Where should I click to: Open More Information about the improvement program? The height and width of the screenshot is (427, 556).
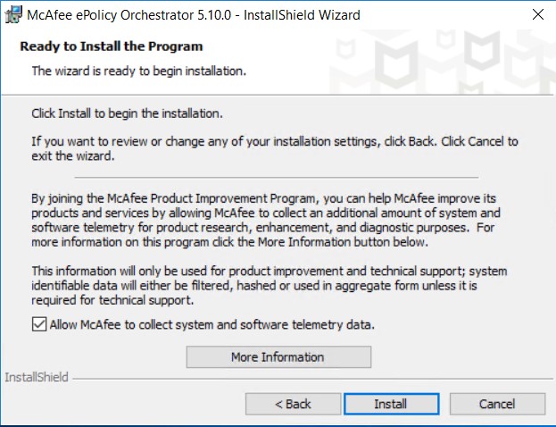(278, 356)
